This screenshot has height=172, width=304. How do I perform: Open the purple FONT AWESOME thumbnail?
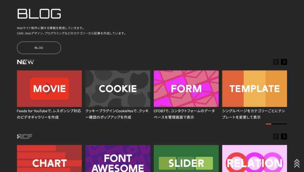tap(118, 159)
